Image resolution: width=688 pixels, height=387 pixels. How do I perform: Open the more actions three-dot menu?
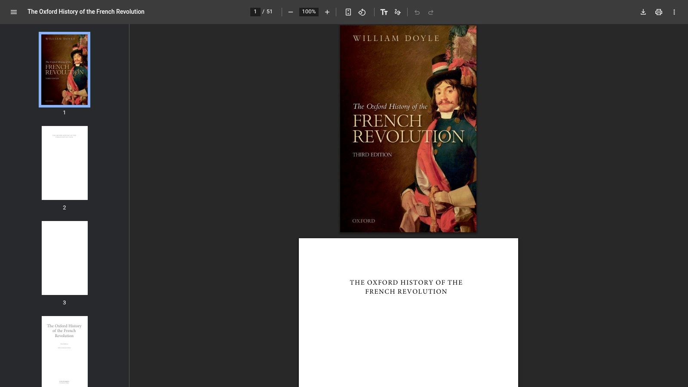pyautogui.click(x=674, y=12)
